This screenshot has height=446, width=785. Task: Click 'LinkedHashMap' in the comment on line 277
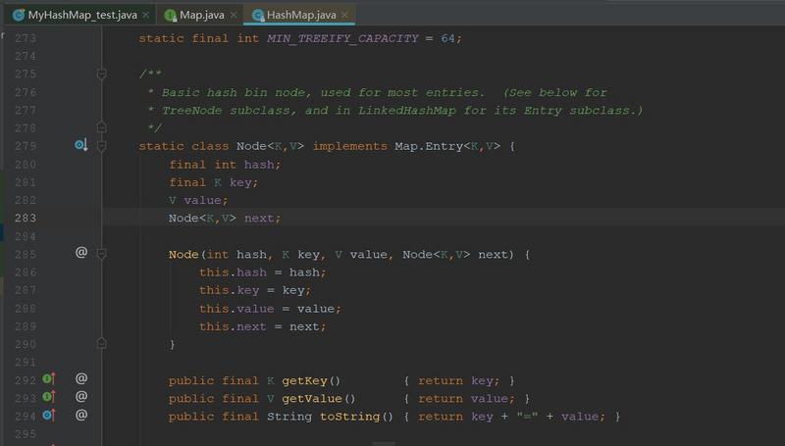(x=406, y=111)
